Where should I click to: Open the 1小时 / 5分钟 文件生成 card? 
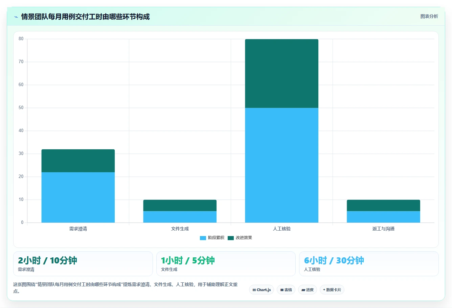(x=226, y=264)
